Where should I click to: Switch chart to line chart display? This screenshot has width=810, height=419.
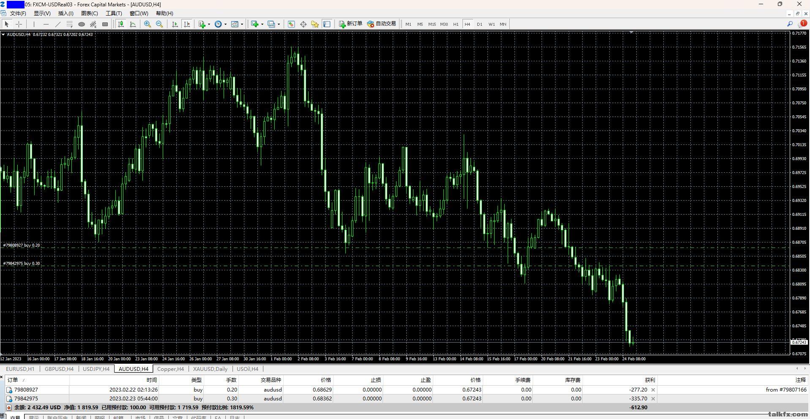point(133,24)
